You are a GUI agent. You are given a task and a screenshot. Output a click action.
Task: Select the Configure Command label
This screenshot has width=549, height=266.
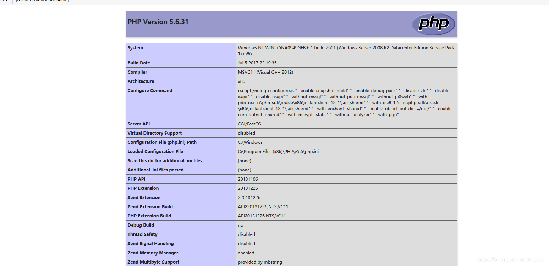[150, 91]
